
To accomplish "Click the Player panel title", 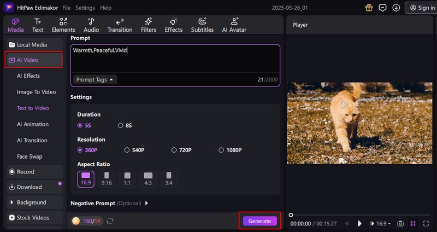I will pyautogui.click(x=300, y=25).
